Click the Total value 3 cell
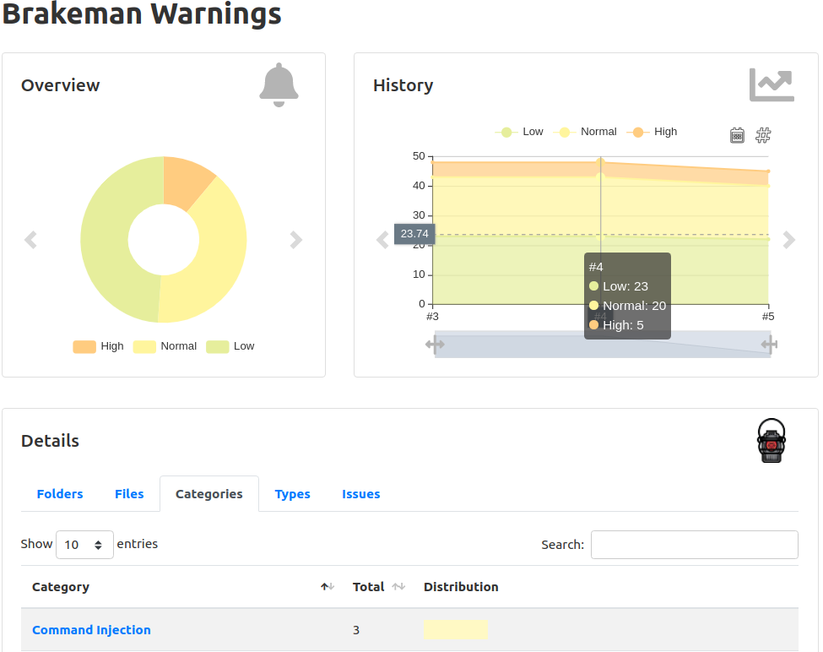This screenshot has height=652, width=823. click(x=356, y=630)
